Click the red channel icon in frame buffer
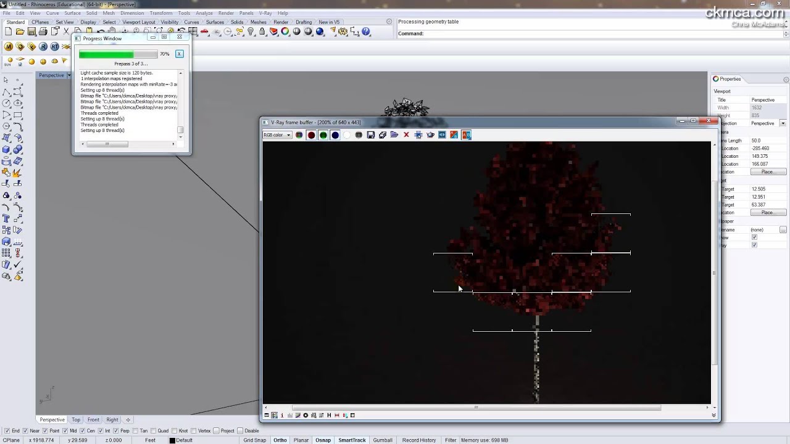Image resolution: width=790 pixels, height=444 pixels. (311, 135)
